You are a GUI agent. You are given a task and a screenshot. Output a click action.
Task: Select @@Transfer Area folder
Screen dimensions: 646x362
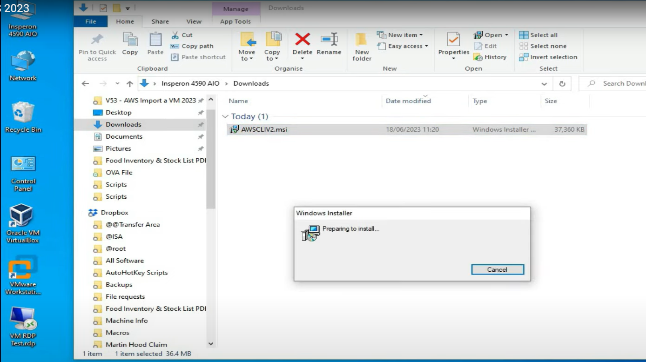pos(133,225)
